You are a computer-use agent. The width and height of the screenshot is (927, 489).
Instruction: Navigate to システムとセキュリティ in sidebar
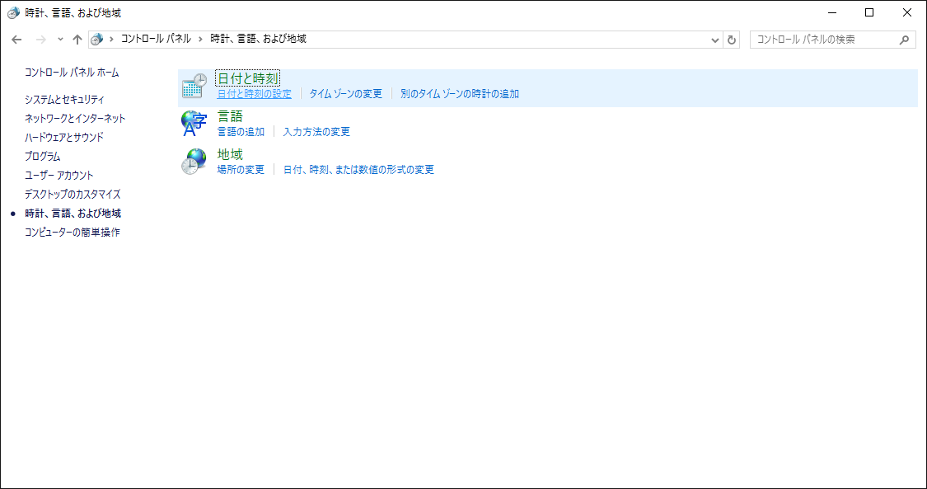click(x=64, y=99)
